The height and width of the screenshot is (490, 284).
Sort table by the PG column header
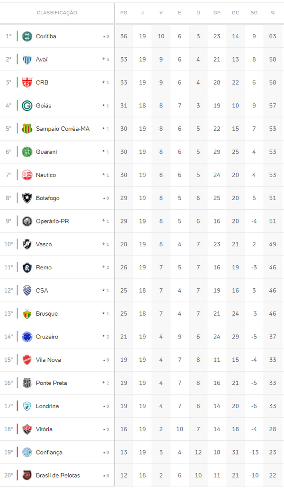click(x=124, y=13)
